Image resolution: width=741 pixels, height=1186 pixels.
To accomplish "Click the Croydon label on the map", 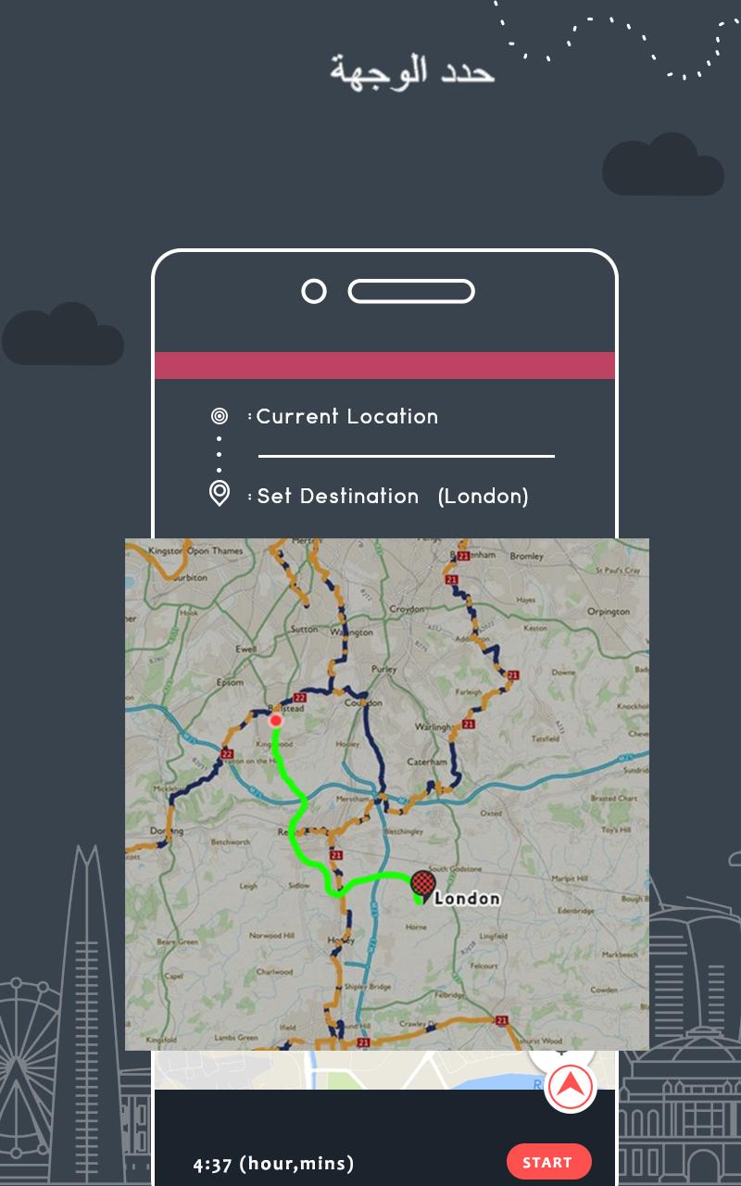I will coord(407,609).
